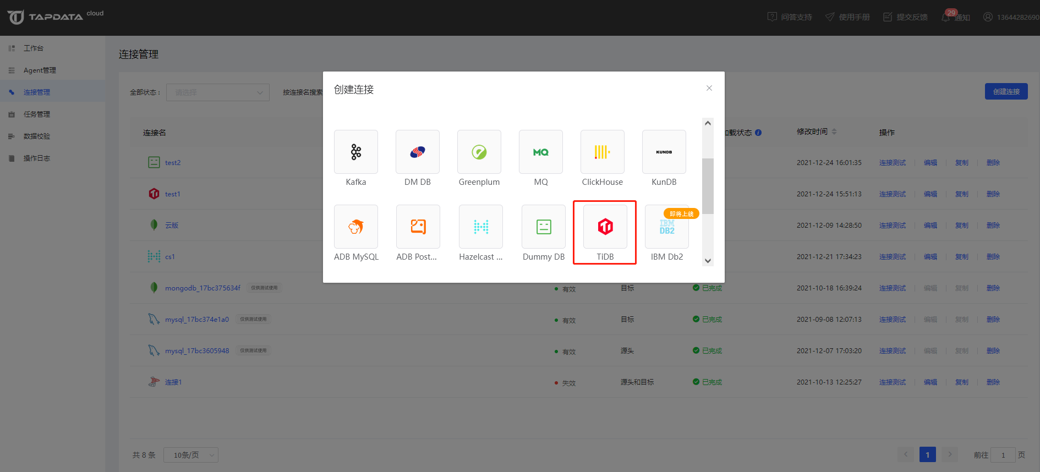Image resolution: width=1040 pixels, height=472 pixels.
Task: Choose the KunDB connector
Action: click(x=664, y=152)
